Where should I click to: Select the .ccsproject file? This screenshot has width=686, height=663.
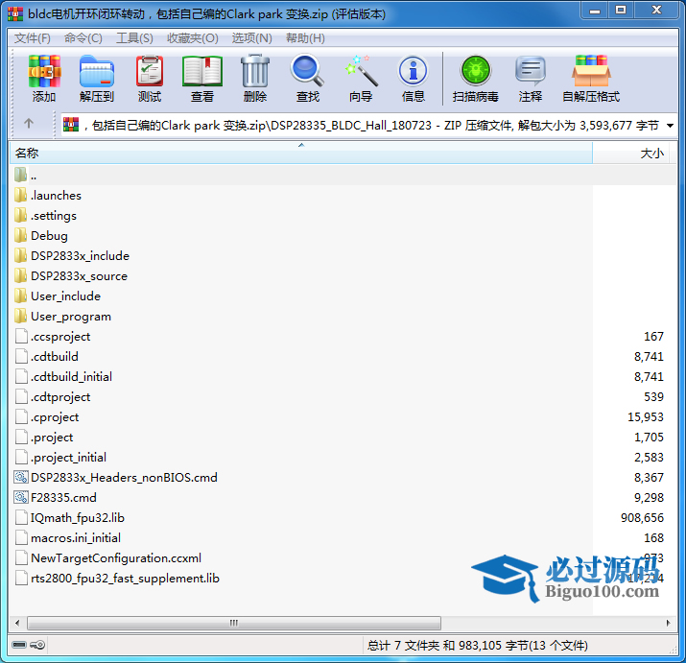click(60, 336)
